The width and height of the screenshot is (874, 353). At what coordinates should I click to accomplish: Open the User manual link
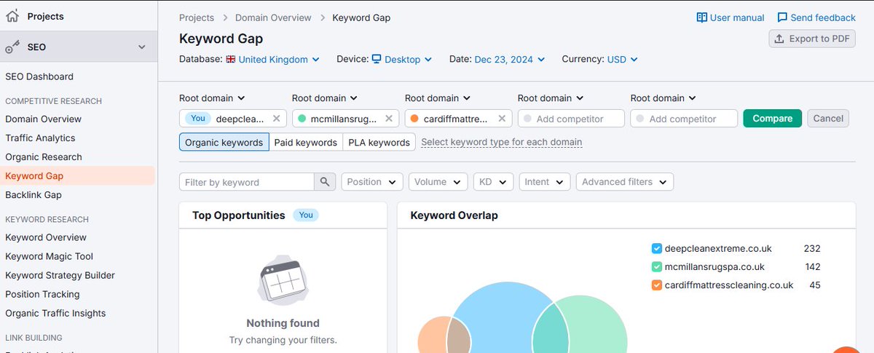(731, 17)
